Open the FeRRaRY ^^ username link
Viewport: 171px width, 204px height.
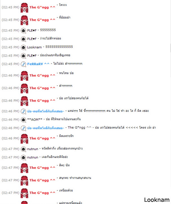[38, 64]
